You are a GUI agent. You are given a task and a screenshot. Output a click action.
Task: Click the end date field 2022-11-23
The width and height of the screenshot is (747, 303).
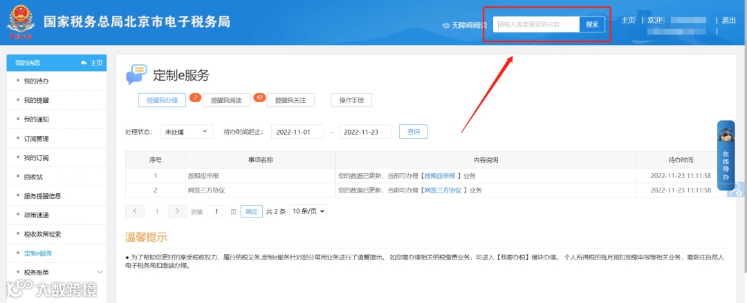click(x=365, y=132)
